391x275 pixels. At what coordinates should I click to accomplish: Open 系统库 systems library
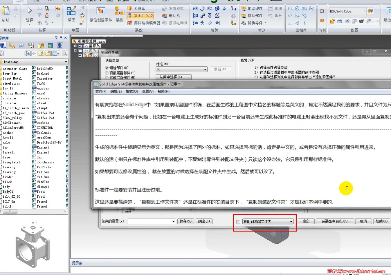[136, 8]
